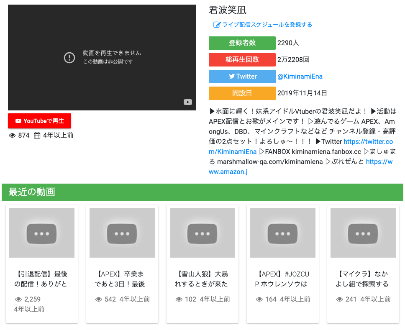The height and width of the screenshot is (330, 405).
Task: Select the 【APEX】卒業まであと3日 video title
Action: click(122, 279)
